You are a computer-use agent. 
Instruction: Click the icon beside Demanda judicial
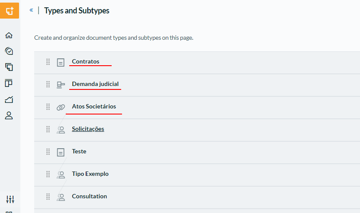pyautogui.click(x=61, y=85)
